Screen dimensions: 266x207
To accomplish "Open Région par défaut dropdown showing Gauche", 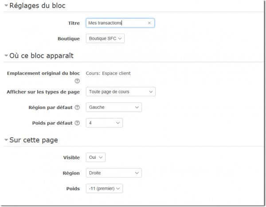I will pos(113,107).
